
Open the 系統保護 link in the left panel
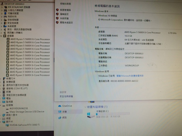pos(64,18)
